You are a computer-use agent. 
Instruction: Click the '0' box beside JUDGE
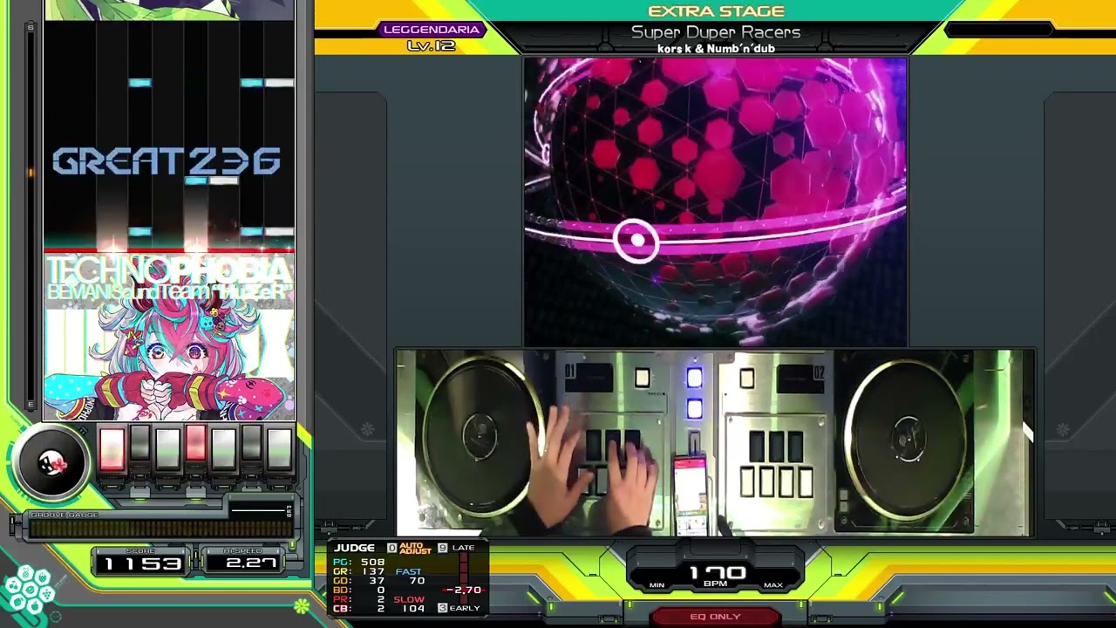(391, 548)
